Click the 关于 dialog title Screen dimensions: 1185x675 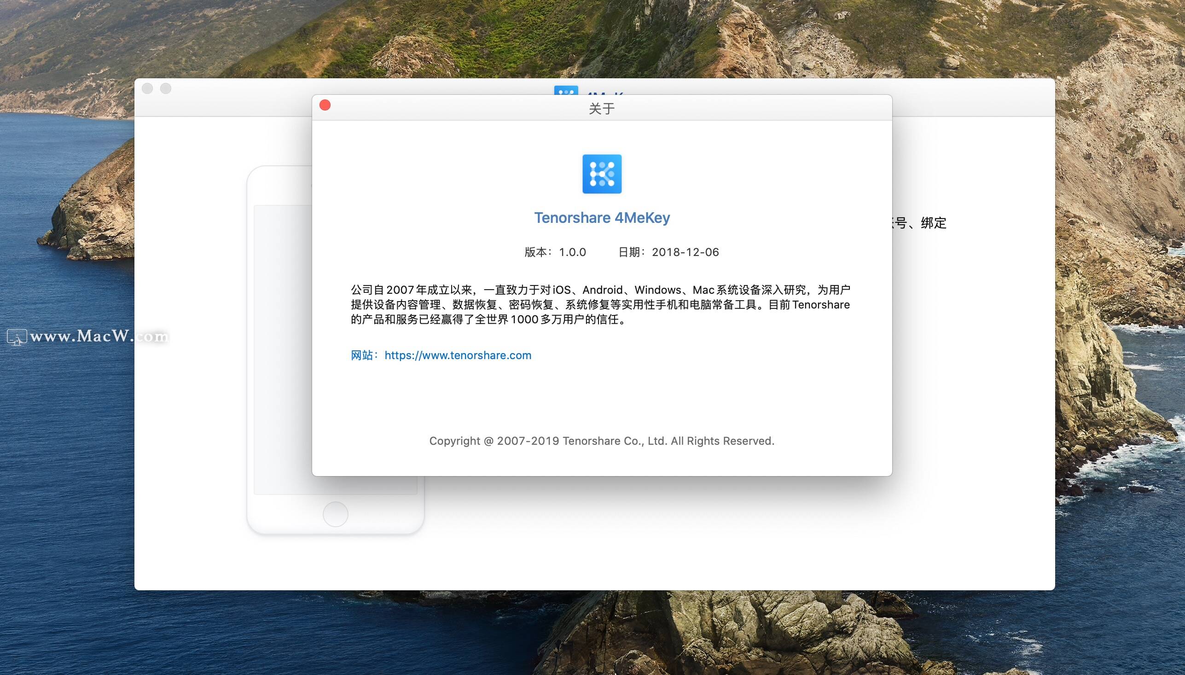coord(602,109)
